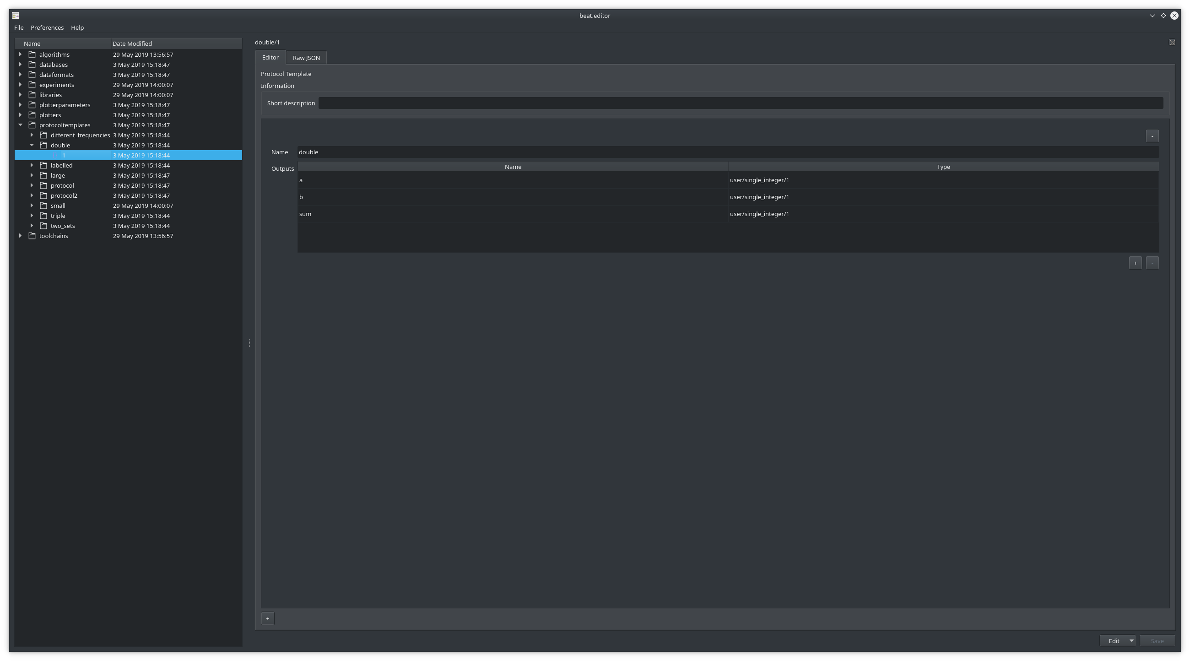The image size is (1190, 661).
Task: Add a new output using the plus button
Action: coord(1136,262)
